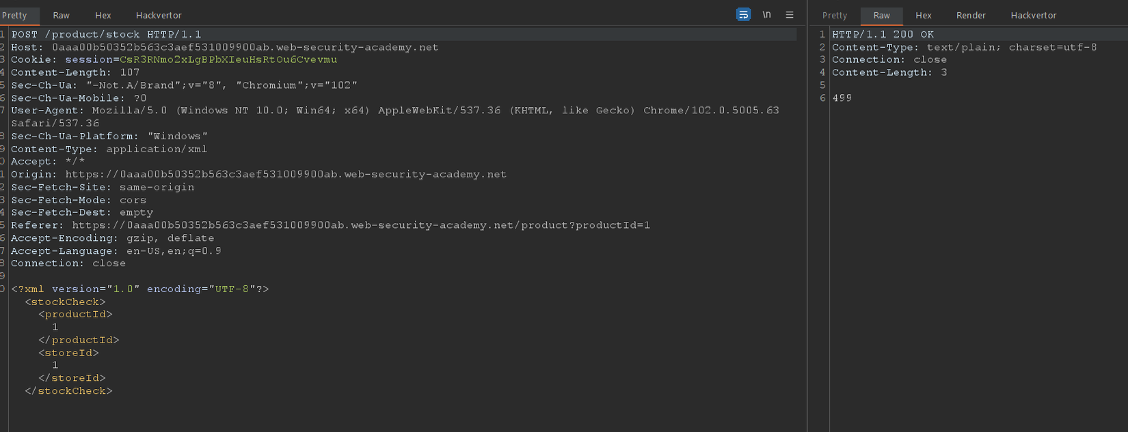The width and height of the screenshot is (1128, 432).
Task: Click the show non-printable characters \n icon
Action: (767, 14)
